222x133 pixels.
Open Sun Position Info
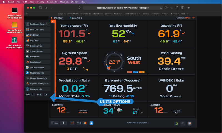pos(37,67)
